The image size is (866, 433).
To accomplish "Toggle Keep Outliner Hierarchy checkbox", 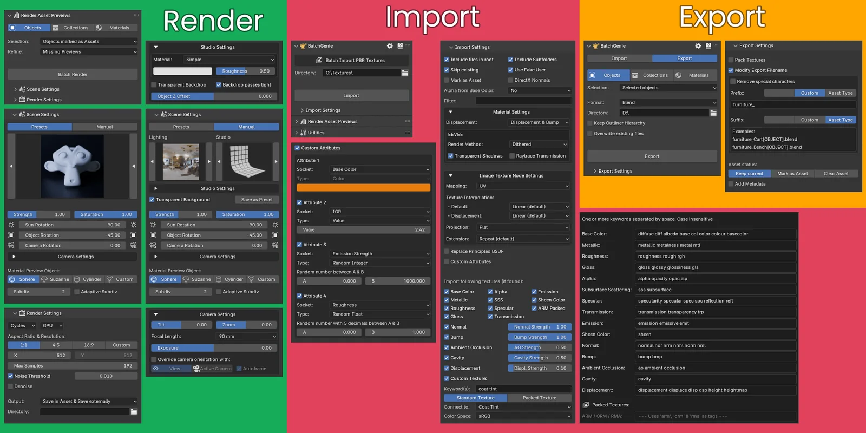I will (x=591, y=123).
